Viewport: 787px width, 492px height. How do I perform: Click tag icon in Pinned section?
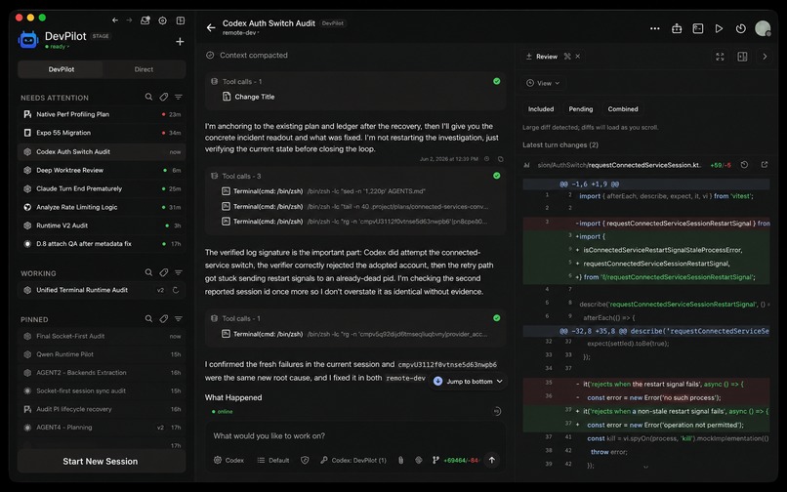164,319
